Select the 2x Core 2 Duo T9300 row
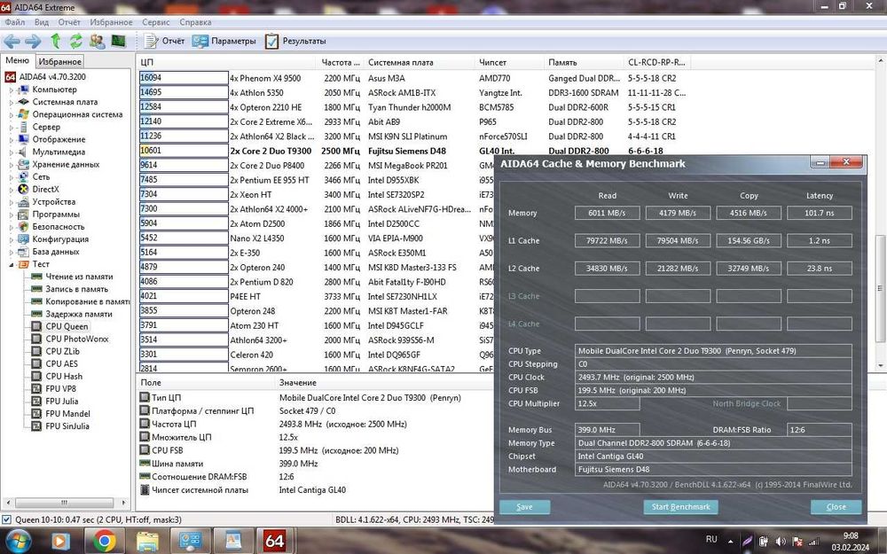Screen dimensions: 887x554 coord(414,151)
